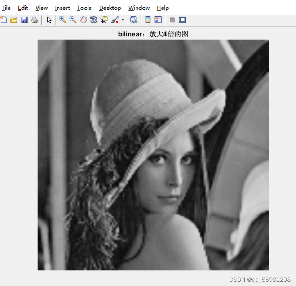The width and height of the screenshot is (296, 286).
Task: Activate the Zoom In tool
Action: point(62,20)
